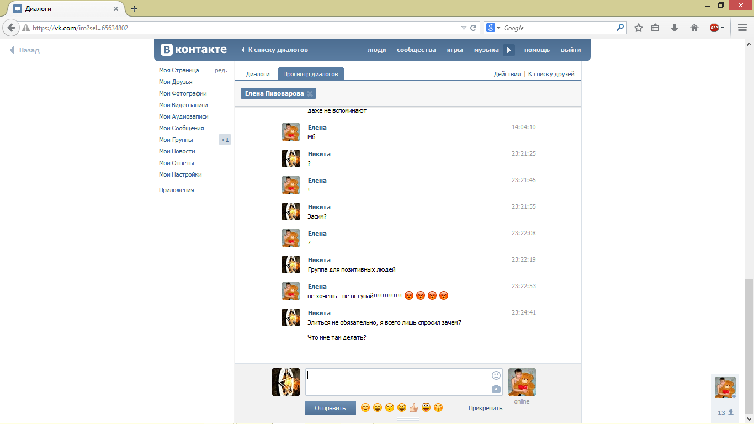Viewport: 754px width, 424px height.
Task: Click the ред. edit link
Action: tap(221, 70)
